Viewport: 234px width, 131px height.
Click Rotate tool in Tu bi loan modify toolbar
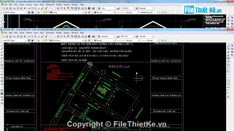point(228,65)
